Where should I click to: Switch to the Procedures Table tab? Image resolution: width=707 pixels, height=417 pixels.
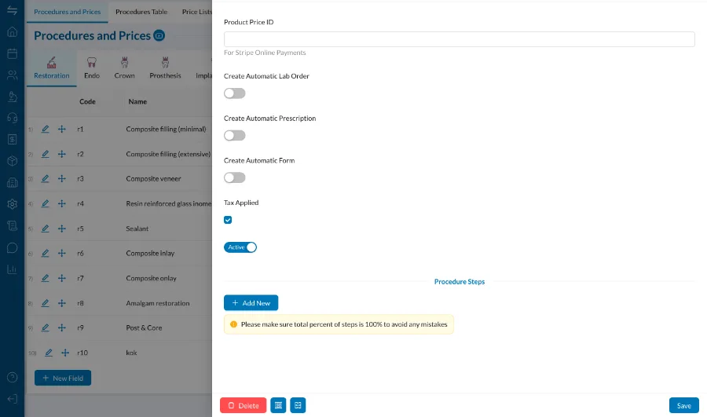141,12
